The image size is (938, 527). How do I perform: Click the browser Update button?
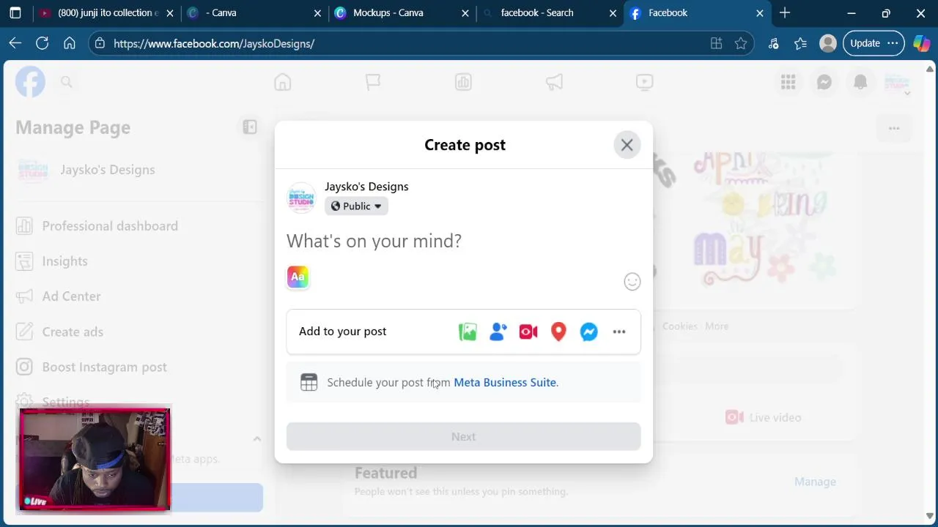[874, 44]
